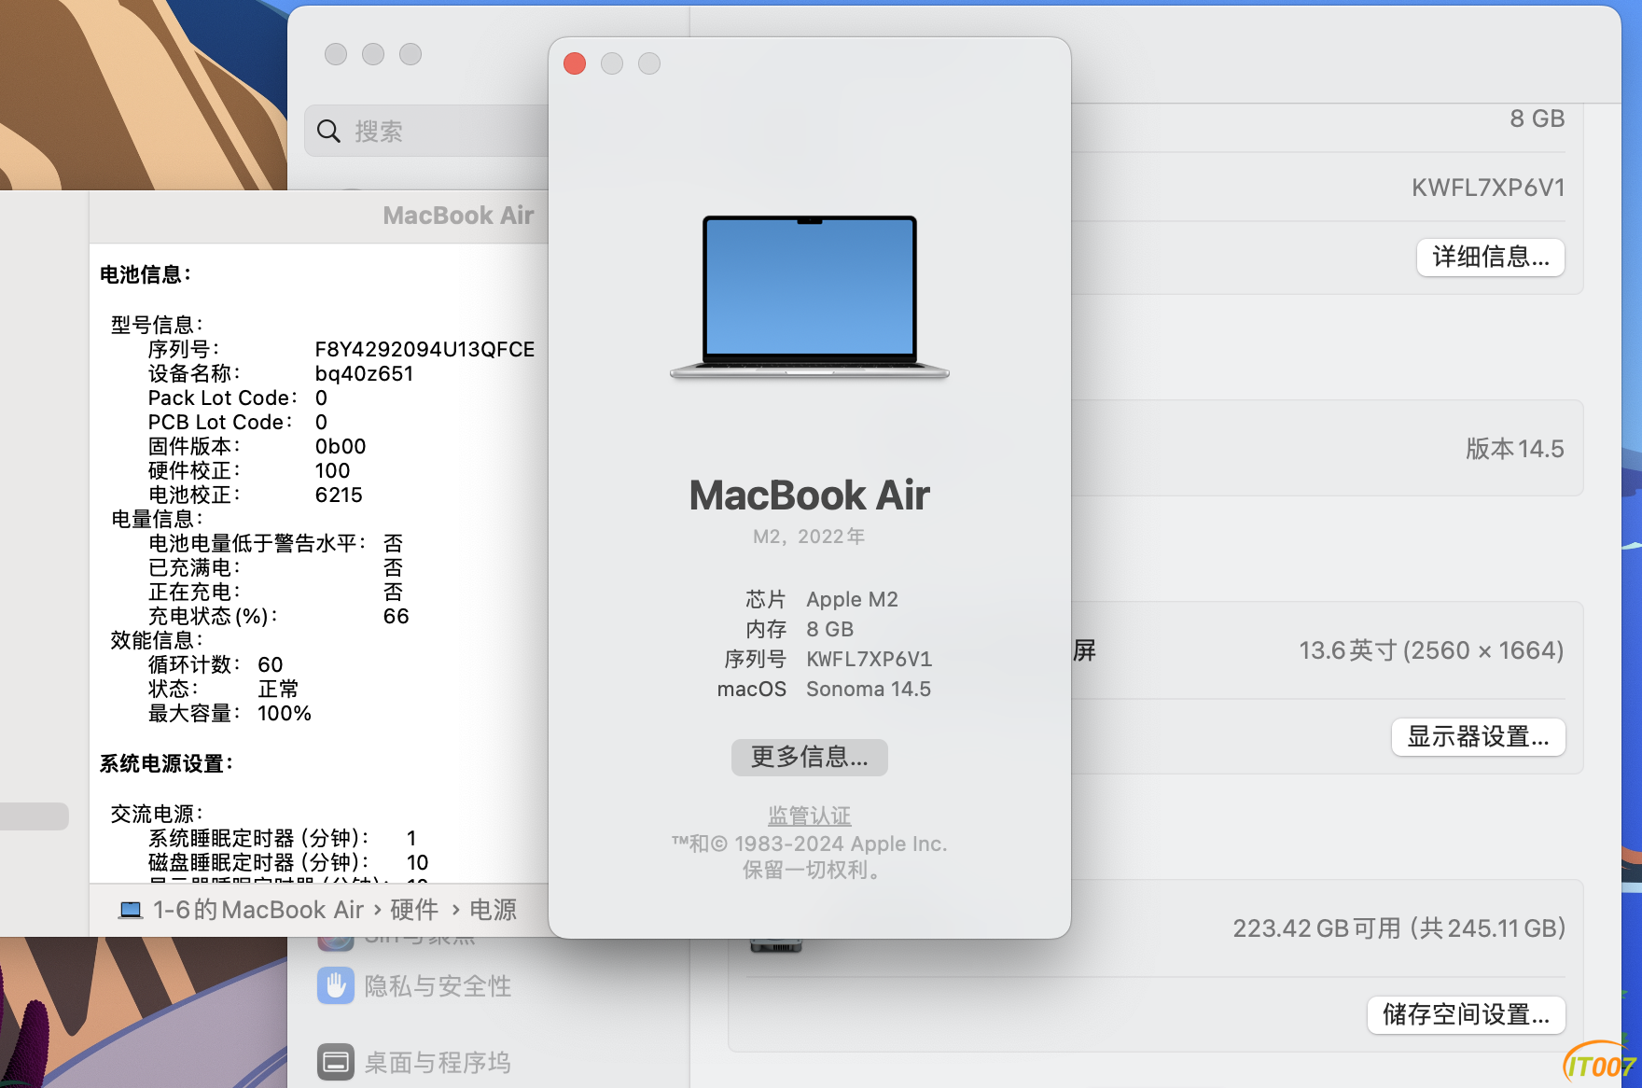Viewport: 1642px width, 1088px height.
Task: Click the '电池信息:' heading
Action: [146, 274]
